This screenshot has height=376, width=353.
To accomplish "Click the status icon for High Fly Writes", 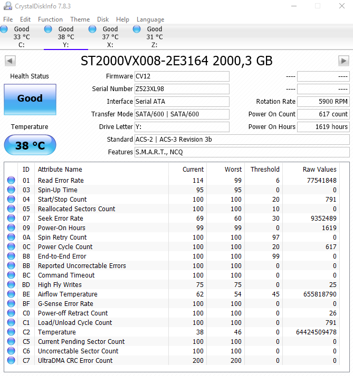I will point(11,284).
